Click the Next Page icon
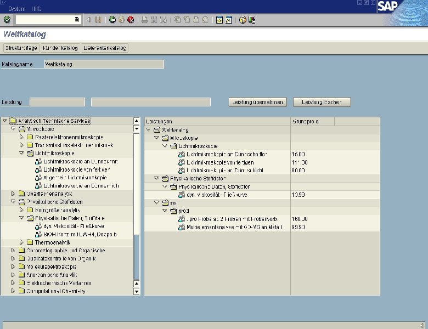The image size is (428, 329). [x=196, y=20]
